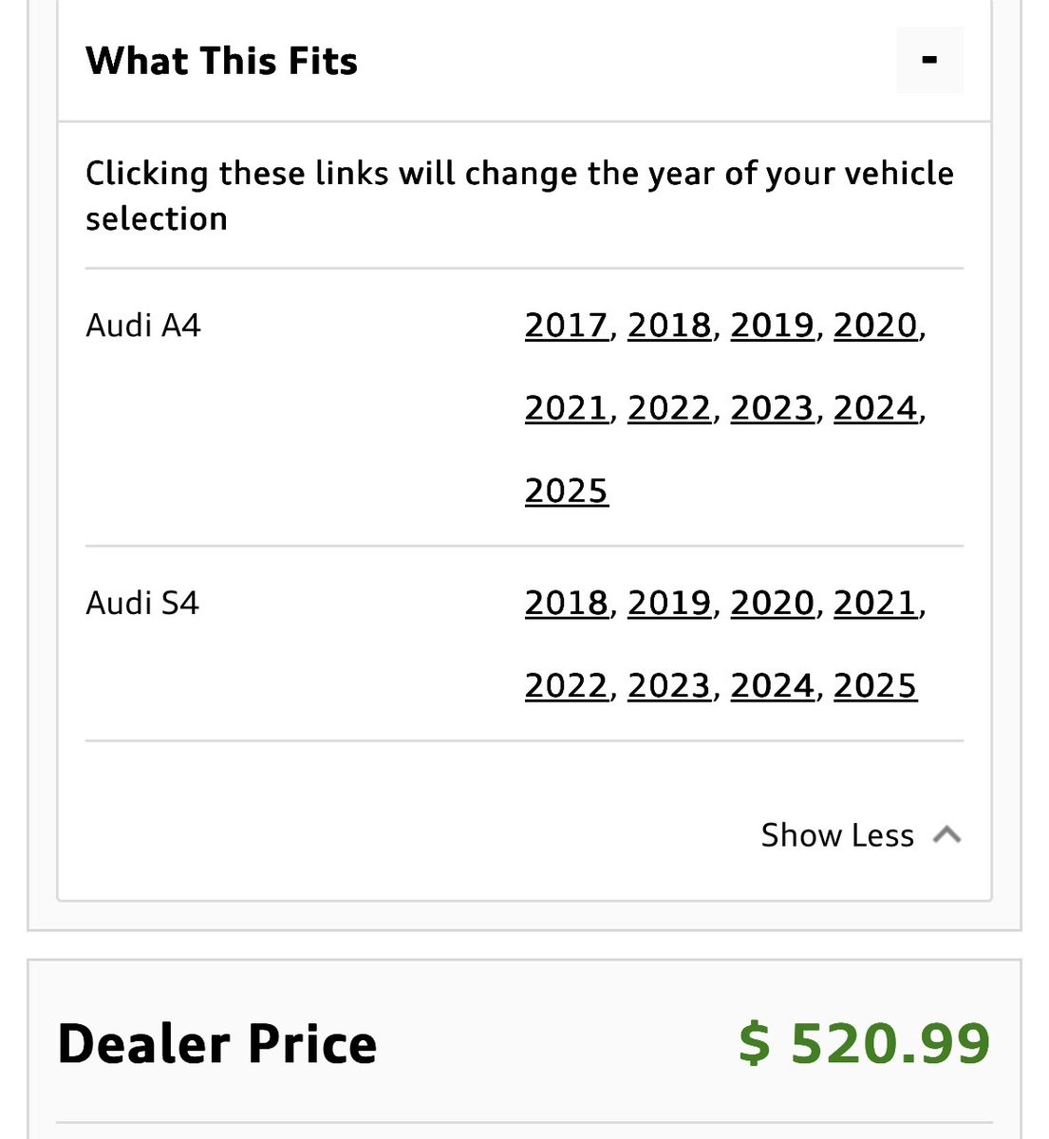Choose 2020 for Audi S4
This screenshot has height=1139, width=1049.
point(772,603)
